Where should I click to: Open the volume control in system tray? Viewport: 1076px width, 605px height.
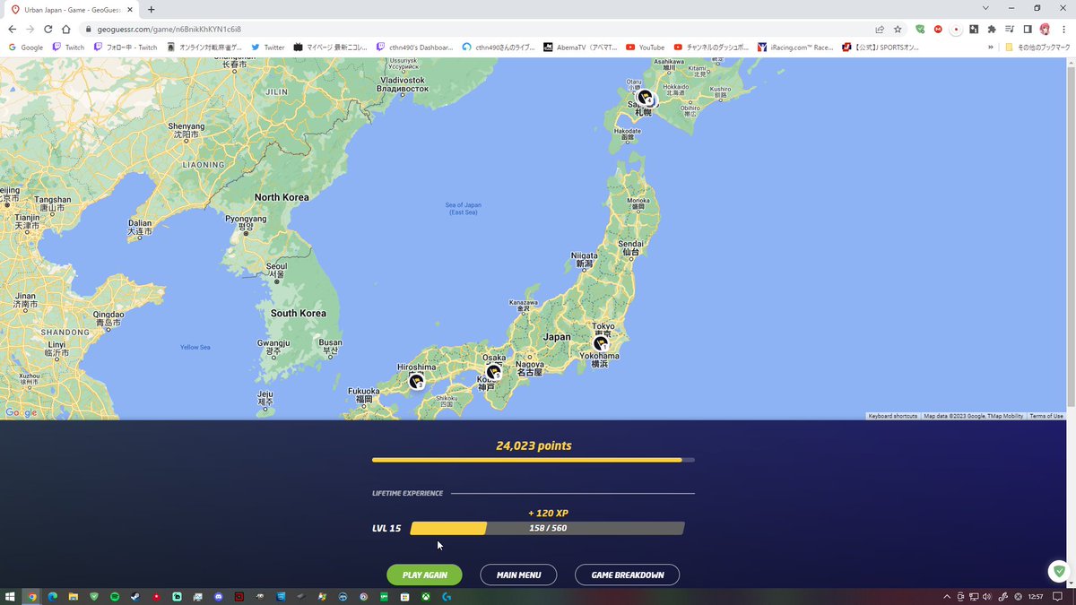989,596
